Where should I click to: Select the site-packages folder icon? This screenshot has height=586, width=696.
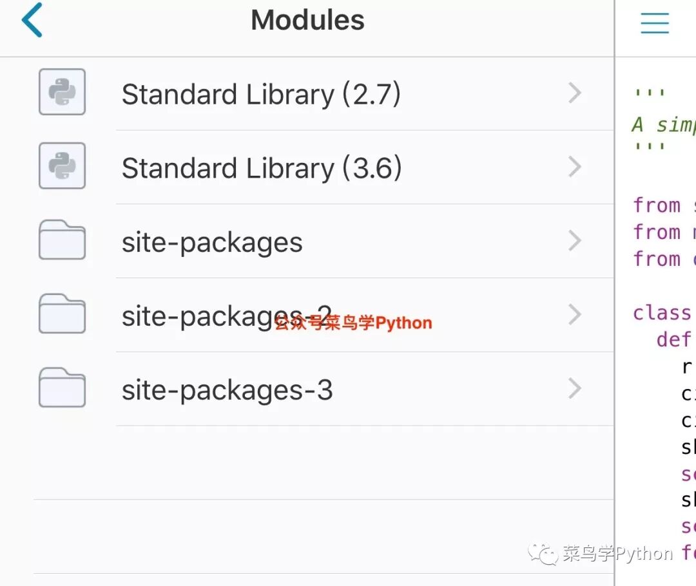tap(62, 240)
